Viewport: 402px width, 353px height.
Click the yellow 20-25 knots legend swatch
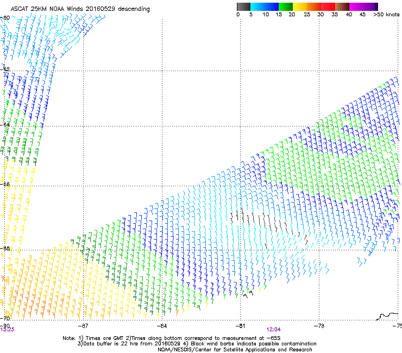300,7
